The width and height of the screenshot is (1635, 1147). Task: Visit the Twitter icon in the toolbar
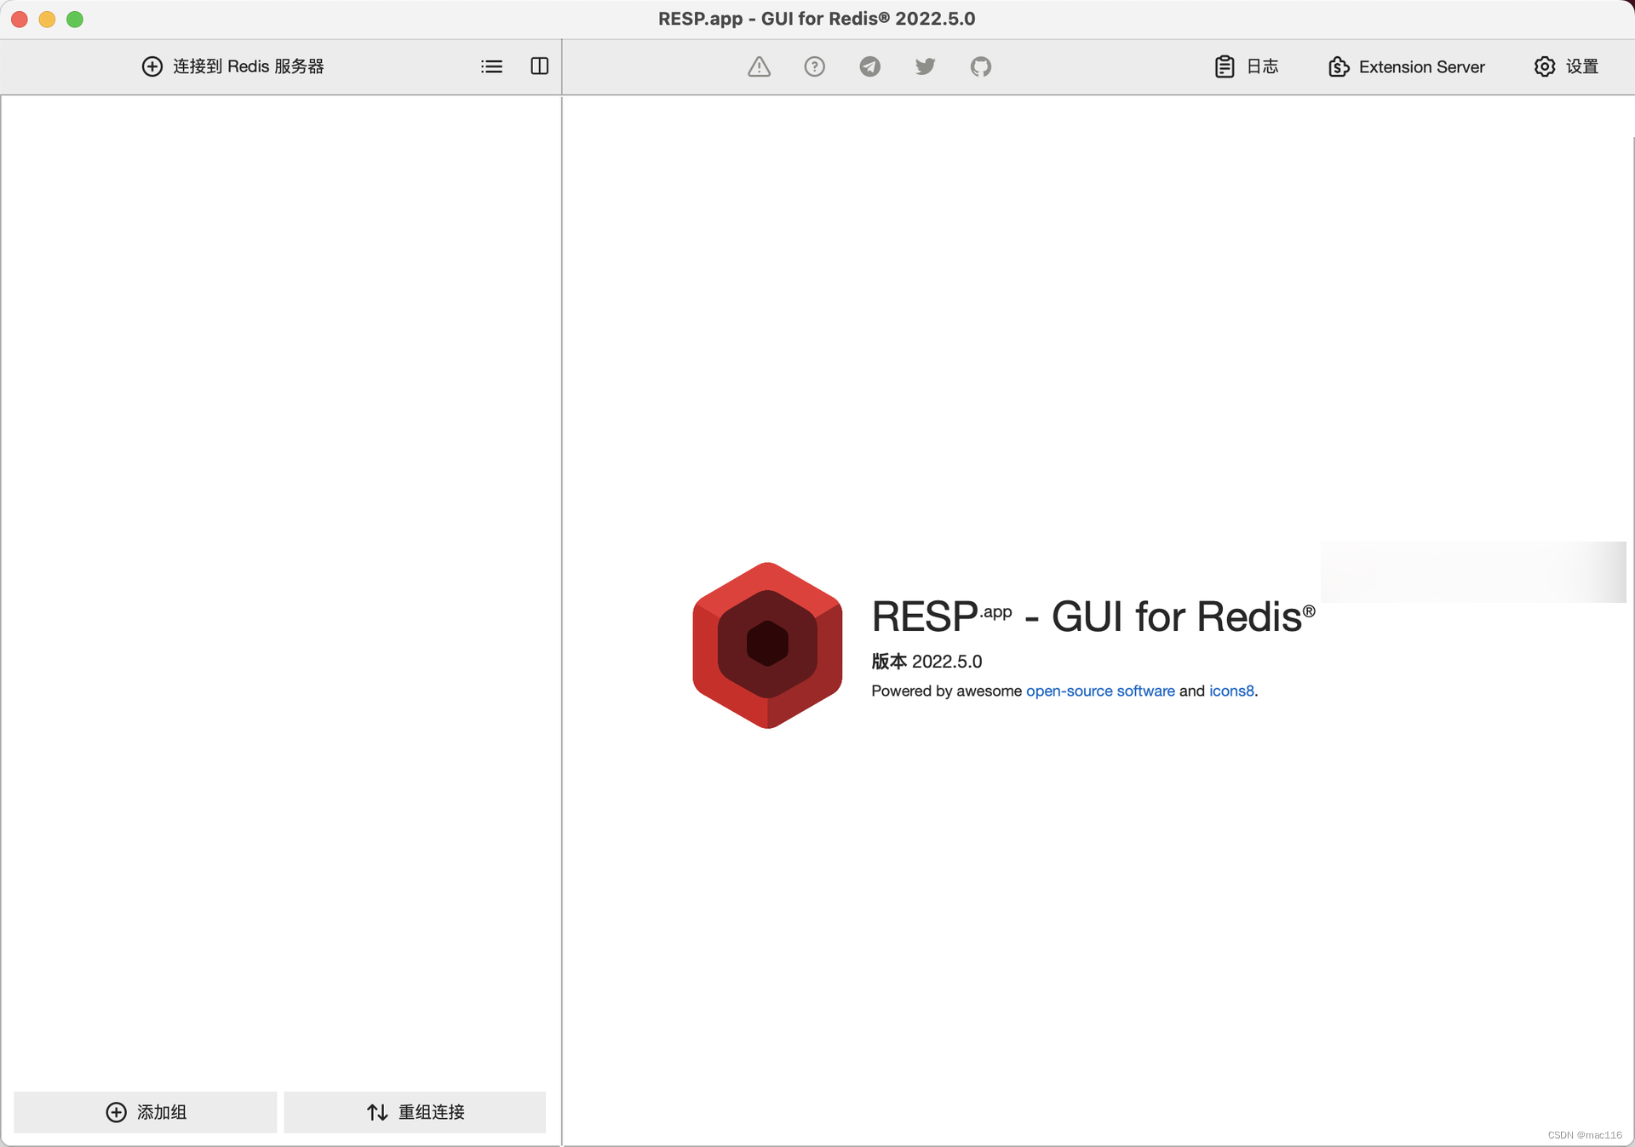pyautogui.click(x=925, y=66)
